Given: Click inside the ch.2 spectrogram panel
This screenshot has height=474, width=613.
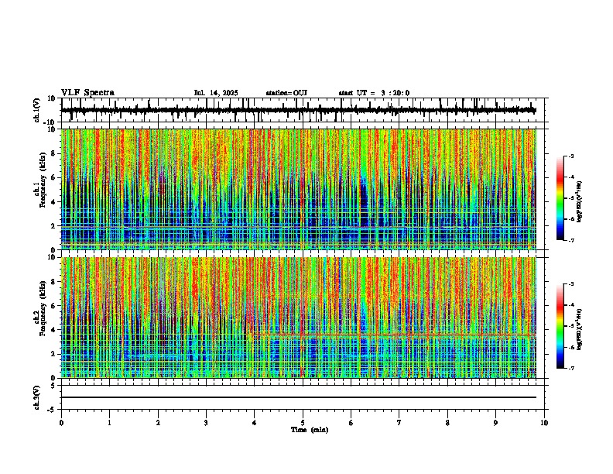Looking at the screenshot, I should [x=298, y=318].
